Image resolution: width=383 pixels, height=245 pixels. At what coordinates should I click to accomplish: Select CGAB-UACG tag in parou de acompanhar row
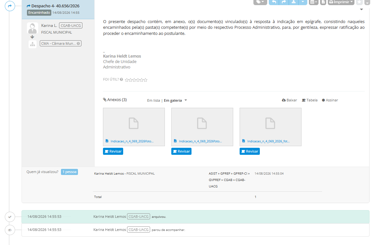pyautogui.click(x=139, y=230)
